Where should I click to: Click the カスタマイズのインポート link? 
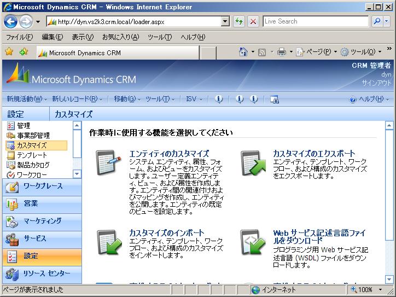click(x=166, y=232)
